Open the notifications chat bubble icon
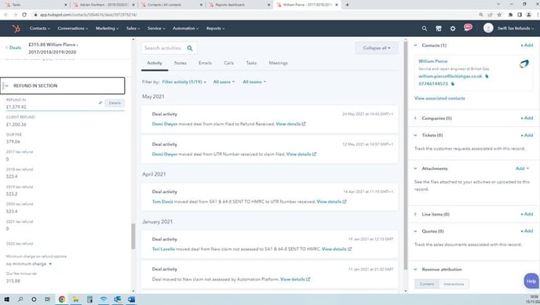This screenshot has height=305, width=540. click(x=468, y=27)
